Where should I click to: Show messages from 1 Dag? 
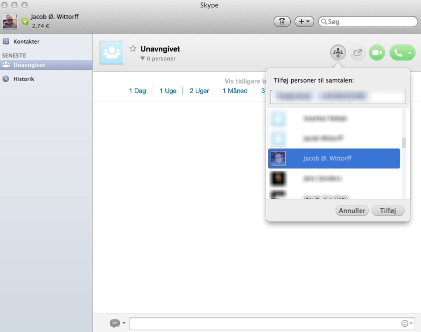(137, 91)
